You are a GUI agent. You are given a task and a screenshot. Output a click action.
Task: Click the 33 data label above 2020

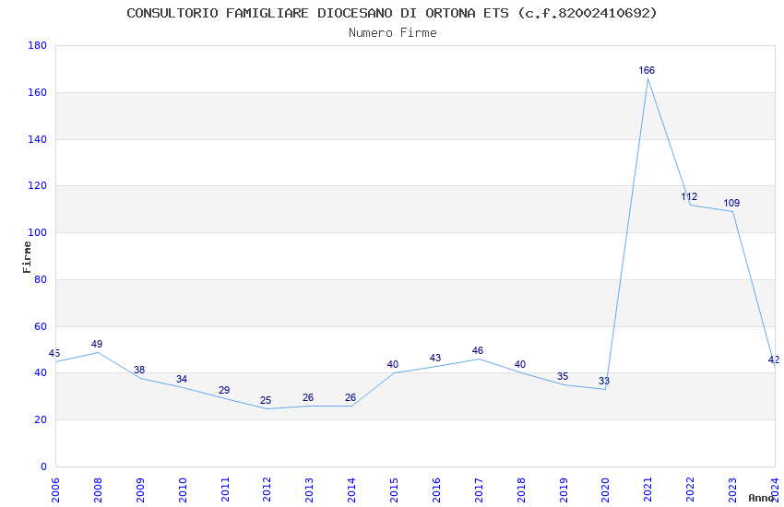[x=604, y=381]
